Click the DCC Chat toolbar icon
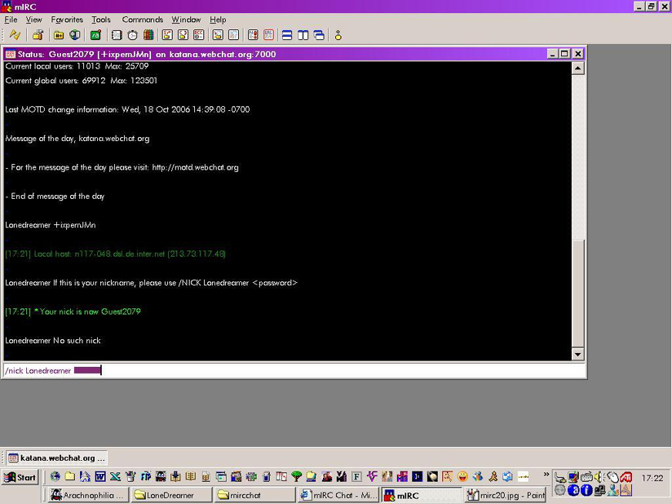Image resolution: width=672 pixels, height=504 pixels. (x=183, y=35)
